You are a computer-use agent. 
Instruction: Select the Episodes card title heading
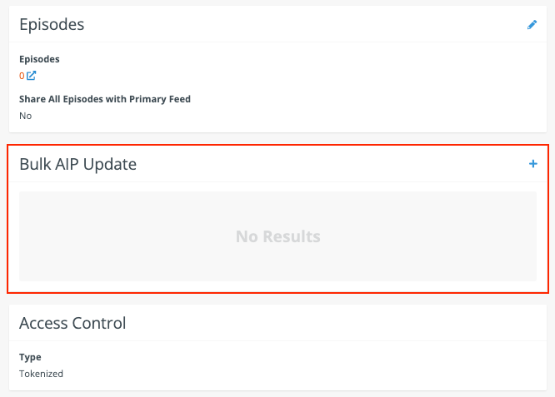pos(52,25)
